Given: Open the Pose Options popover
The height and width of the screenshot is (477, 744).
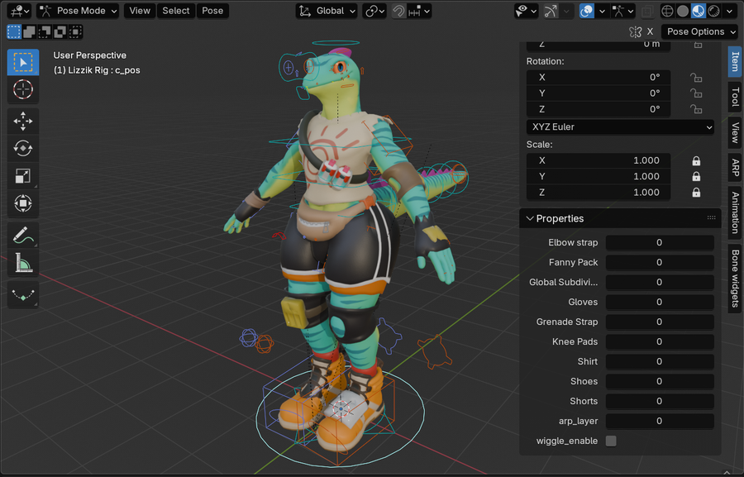Looking at the screenshot, I should coord(701,31).
